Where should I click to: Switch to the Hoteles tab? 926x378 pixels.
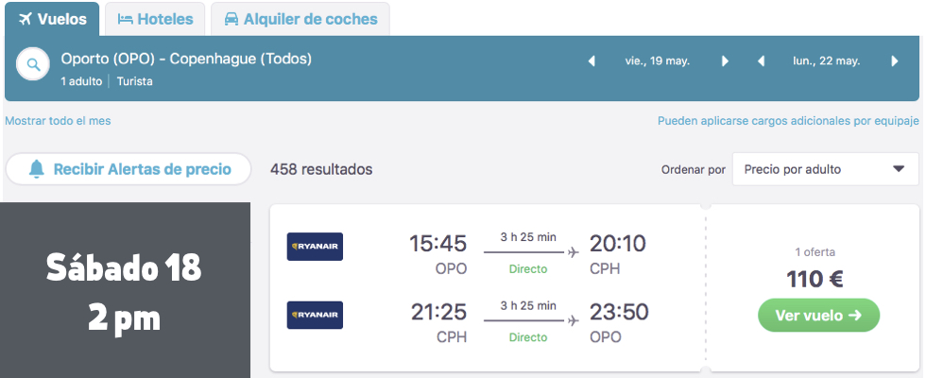(x=155, y=19)
